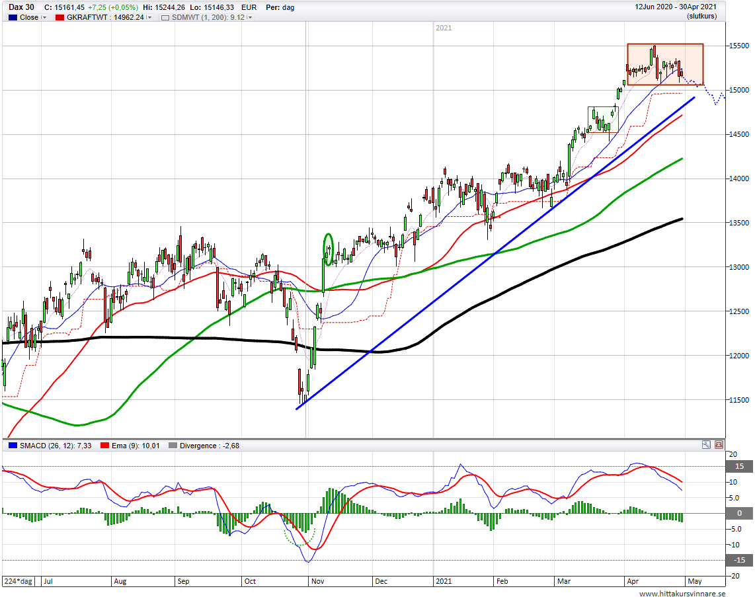Click the Oct label on time axis
This screenshot has width=755, height=597.
[x=250, y=581]
